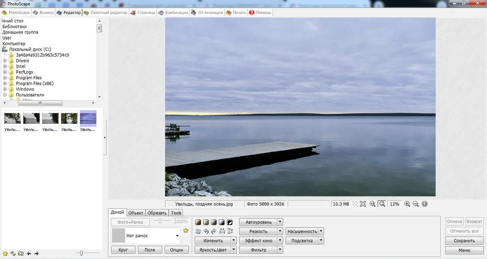
Task: Click the magnifier icon left of 12%
Action: (381, 204)
